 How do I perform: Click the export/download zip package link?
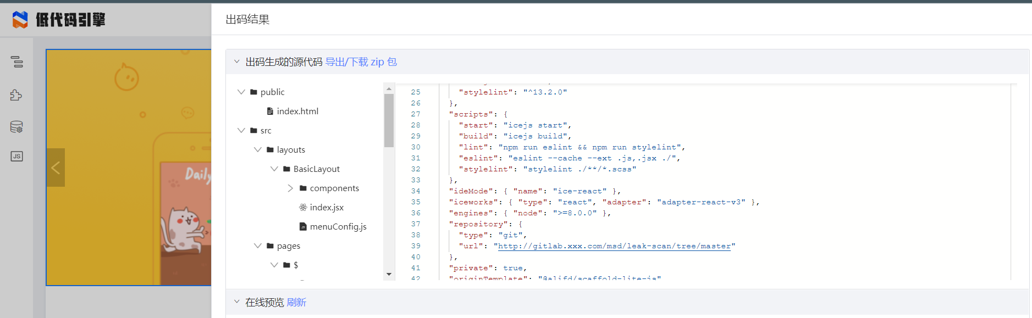[x=361, y=62]
